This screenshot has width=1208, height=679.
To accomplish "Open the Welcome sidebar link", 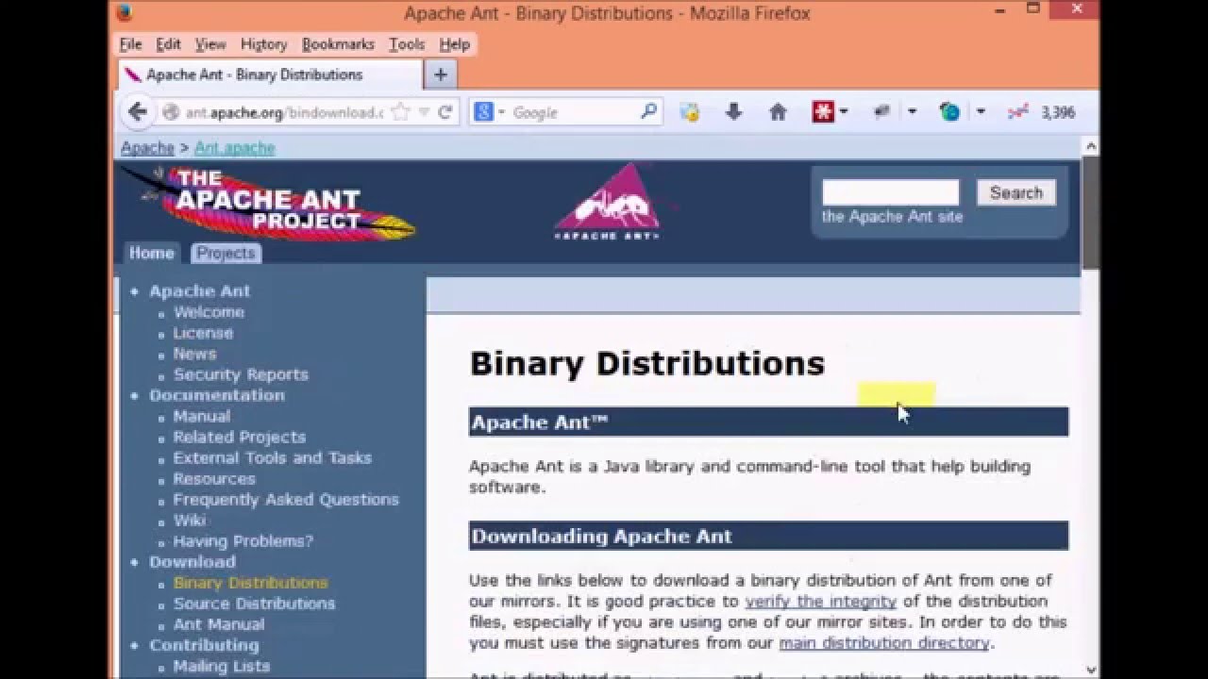I will tap(209, 312).
